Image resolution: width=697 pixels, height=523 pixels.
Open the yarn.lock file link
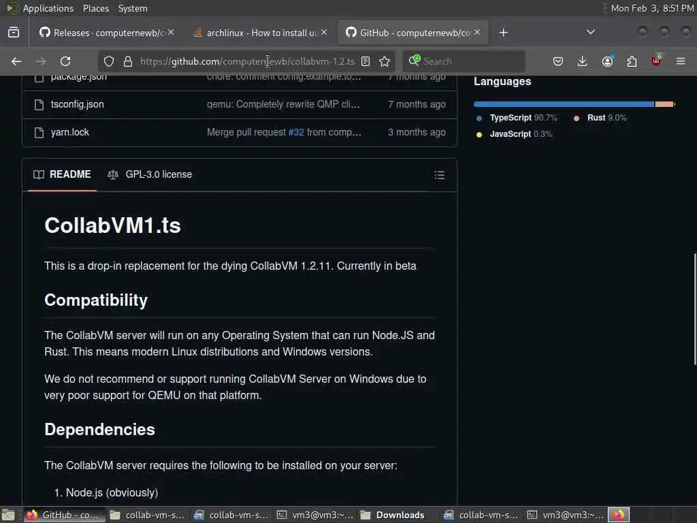(x=70, y=132)
